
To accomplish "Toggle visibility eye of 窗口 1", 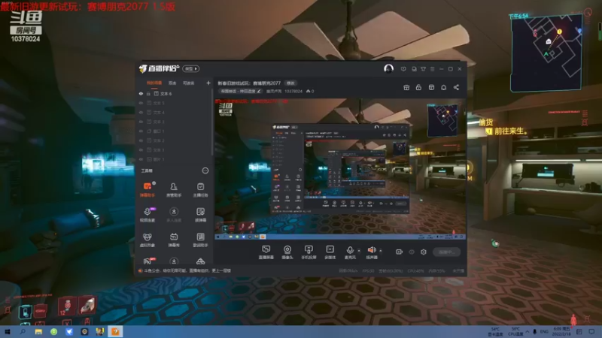I will [x=141, y=131].
